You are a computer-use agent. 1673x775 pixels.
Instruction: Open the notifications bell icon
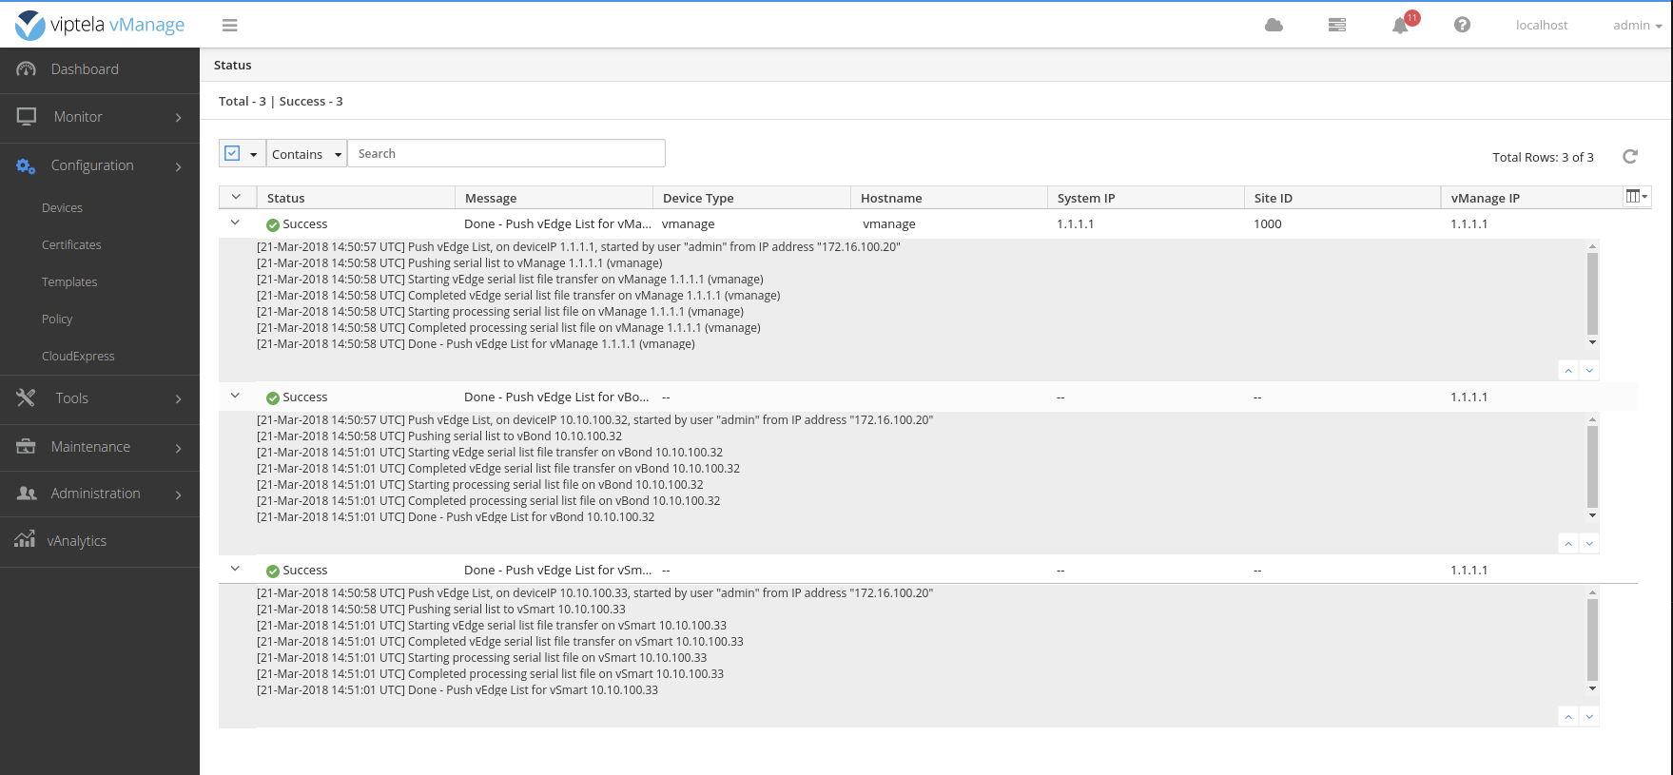(1400, 26)
